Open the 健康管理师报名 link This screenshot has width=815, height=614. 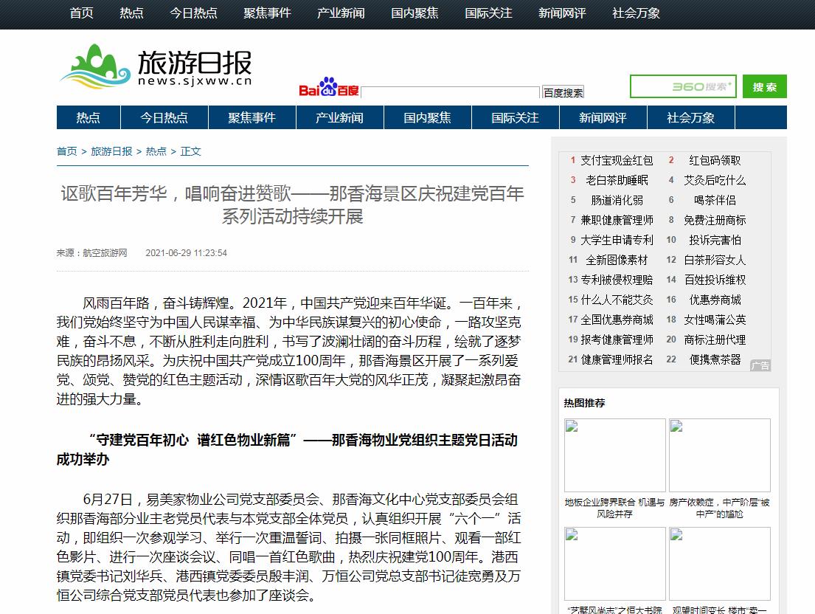coord(617,359)
